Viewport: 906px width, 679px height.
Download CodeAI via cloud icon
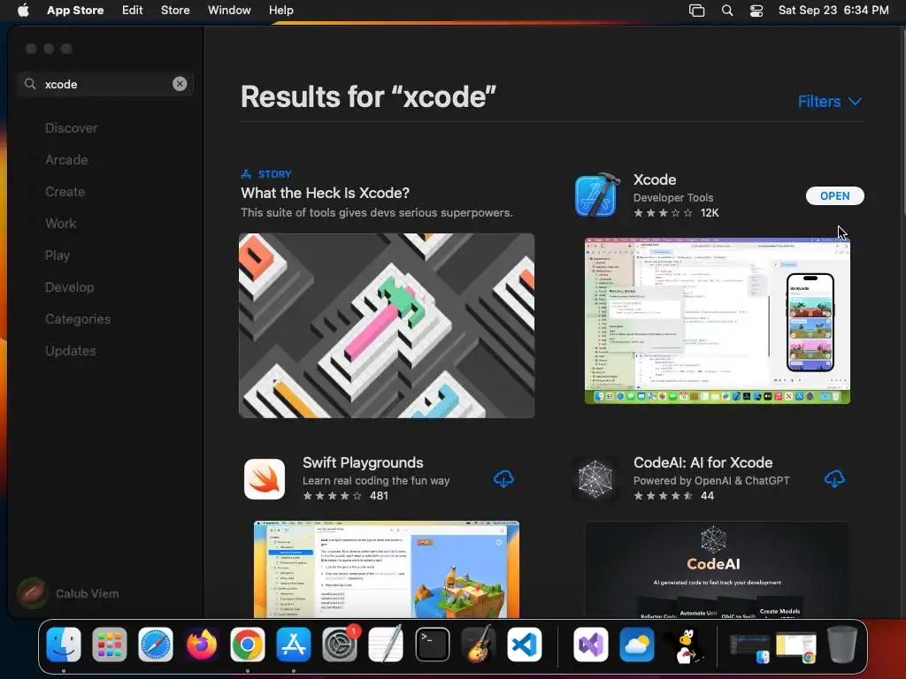click(834, 478)
